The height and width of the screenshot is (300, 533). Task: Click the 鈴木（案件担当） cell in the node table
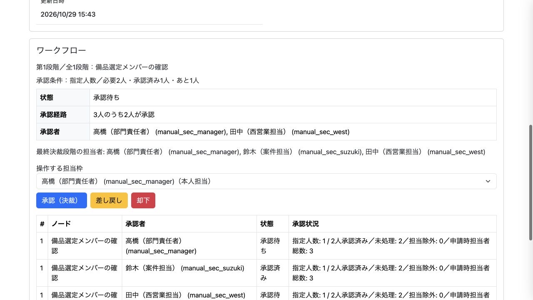[x=189, y=273]
